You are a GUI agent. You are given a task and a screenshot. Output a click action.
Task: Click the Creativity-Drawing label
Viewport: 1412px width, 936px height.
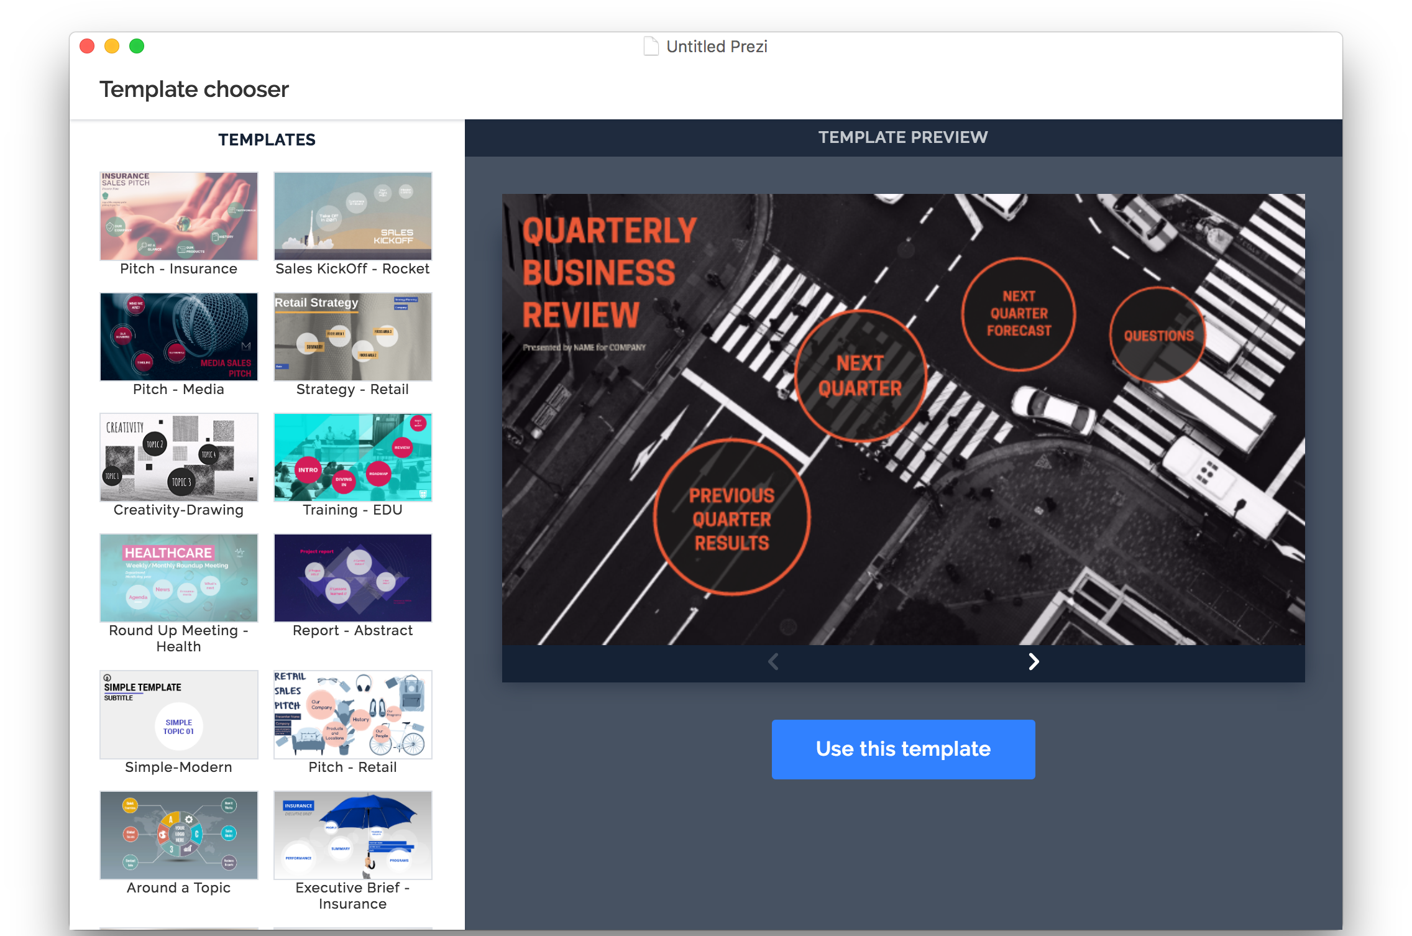point(179,510)
